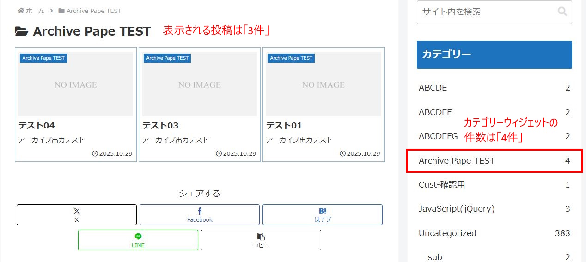Open the テスト01 post thumbnail

pos(324,85)
